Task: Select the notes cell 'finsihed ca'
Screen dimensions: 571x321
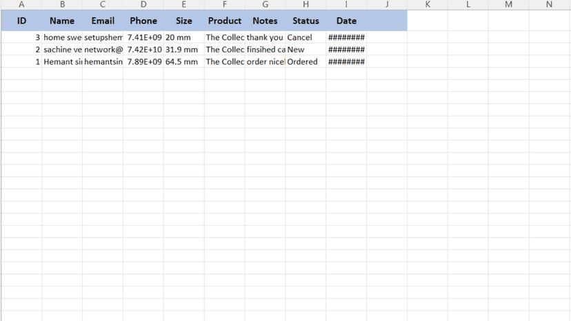Action: tap(265, 50)
